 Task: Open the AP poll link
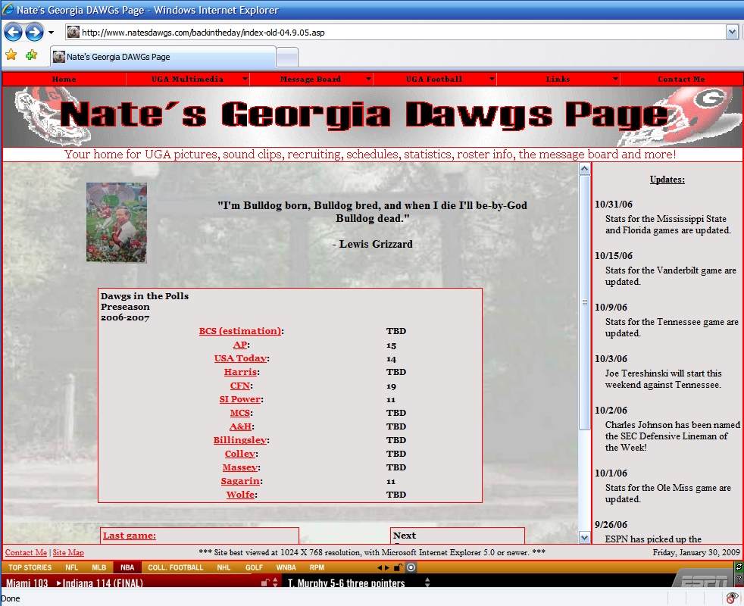tap(240, 345)
